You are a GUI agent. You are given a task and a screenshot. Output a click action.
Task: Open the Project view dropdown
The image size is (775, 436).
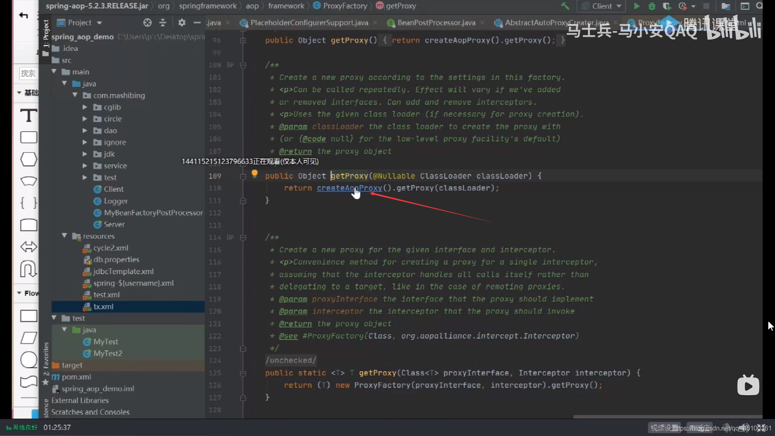coord(100,23)
